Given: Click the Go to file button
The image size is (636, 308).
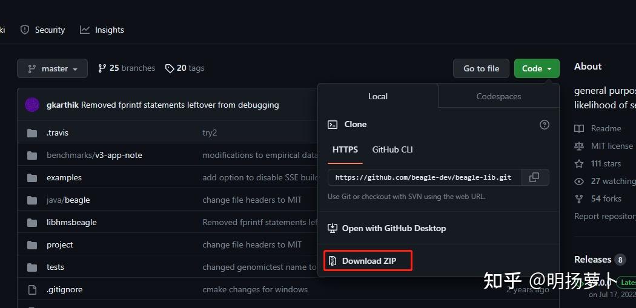Looking at the screenshot, I should (x=481, y=68).
